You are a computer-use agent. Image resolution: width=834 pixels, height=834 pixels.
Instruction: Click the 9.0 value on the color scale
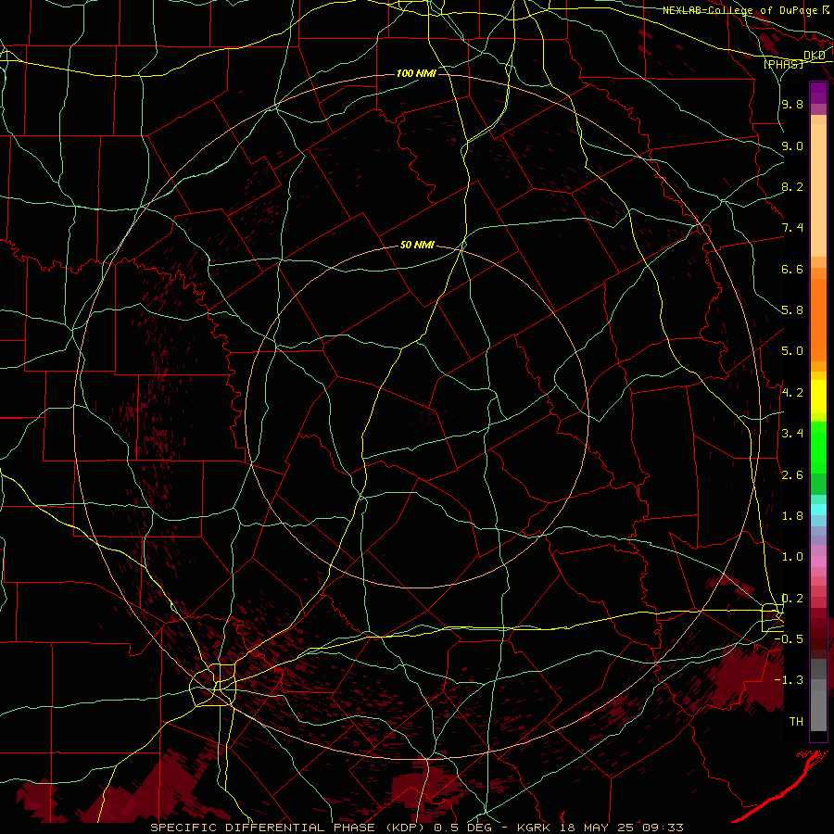pyautogui.click(x=792, y=145)
